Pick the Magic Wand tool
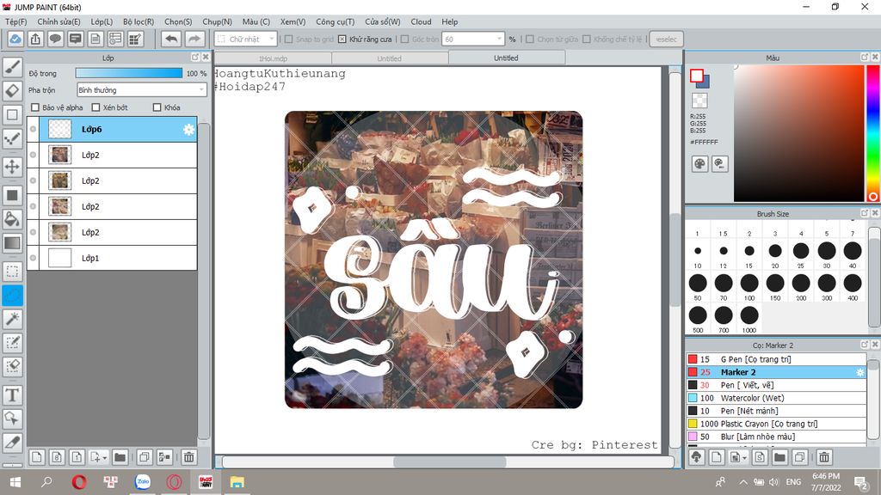Viewport: 881px width, 495px height. point(12,319)
